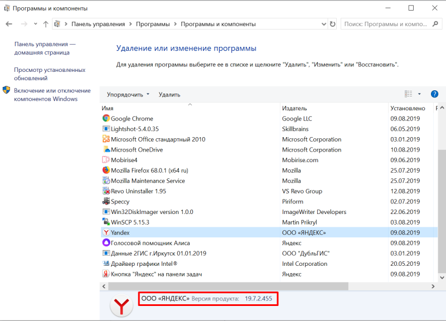
Task: Open Просмотр установленных обновлений link
Action: [50, 74]
